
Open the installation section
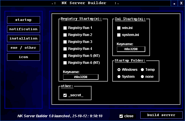tap(23, 38)
